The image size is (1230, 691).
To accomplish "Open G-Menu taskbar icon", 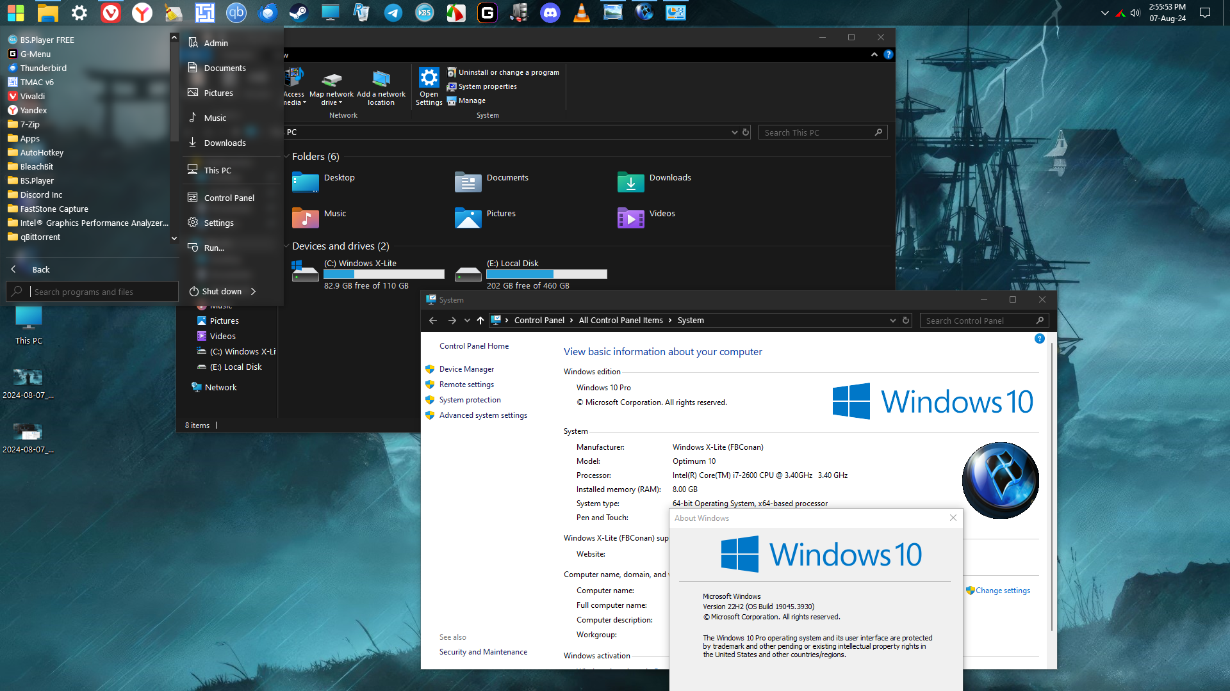I will click(x=488, y=12).
